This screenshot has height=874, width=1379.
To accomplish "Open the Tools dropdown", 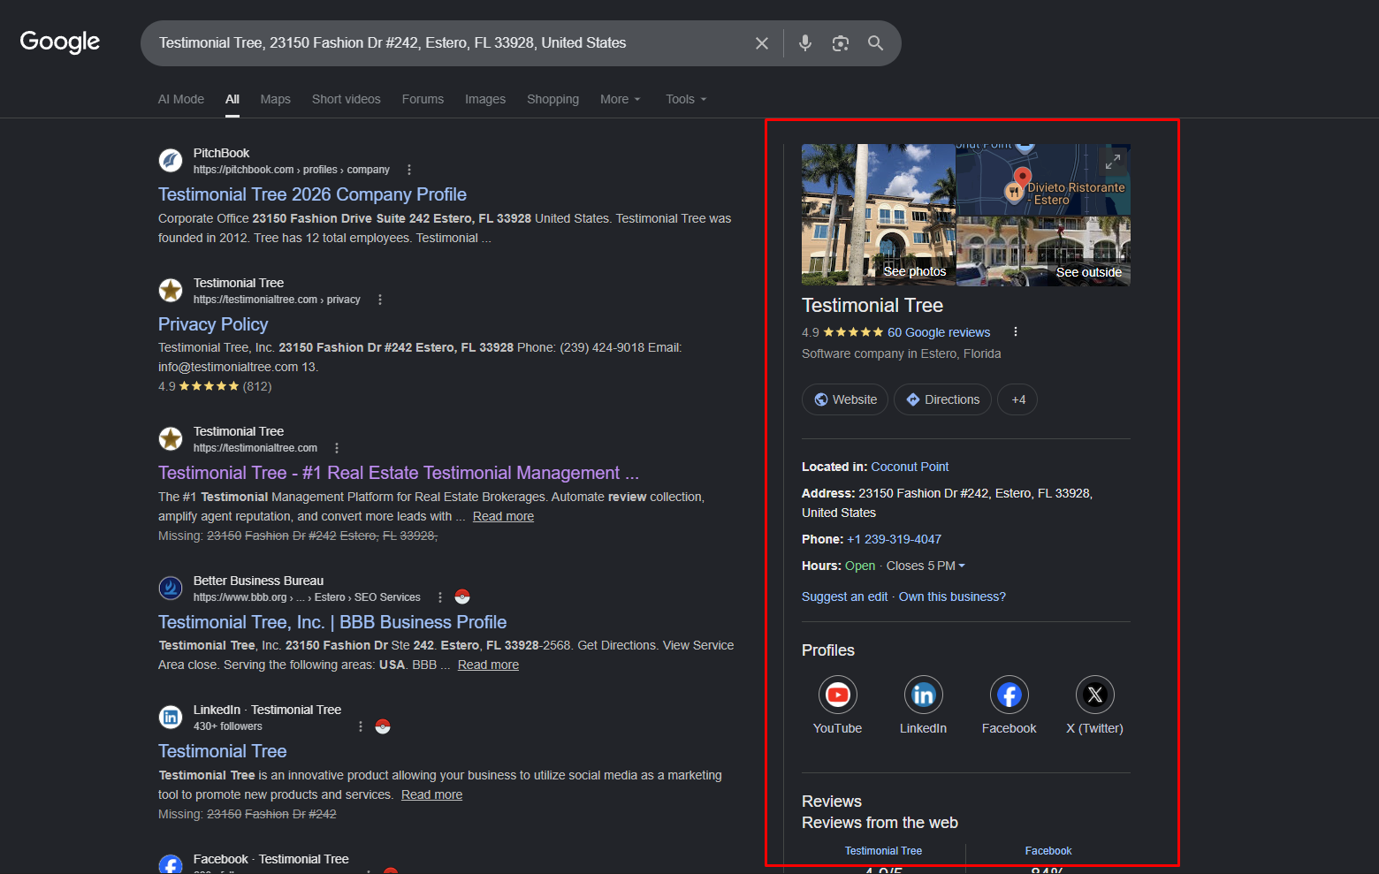I will click(x=686, y=99).
